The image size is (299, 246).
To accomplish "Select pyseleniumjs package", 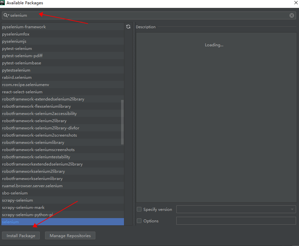I will point(62,41).
